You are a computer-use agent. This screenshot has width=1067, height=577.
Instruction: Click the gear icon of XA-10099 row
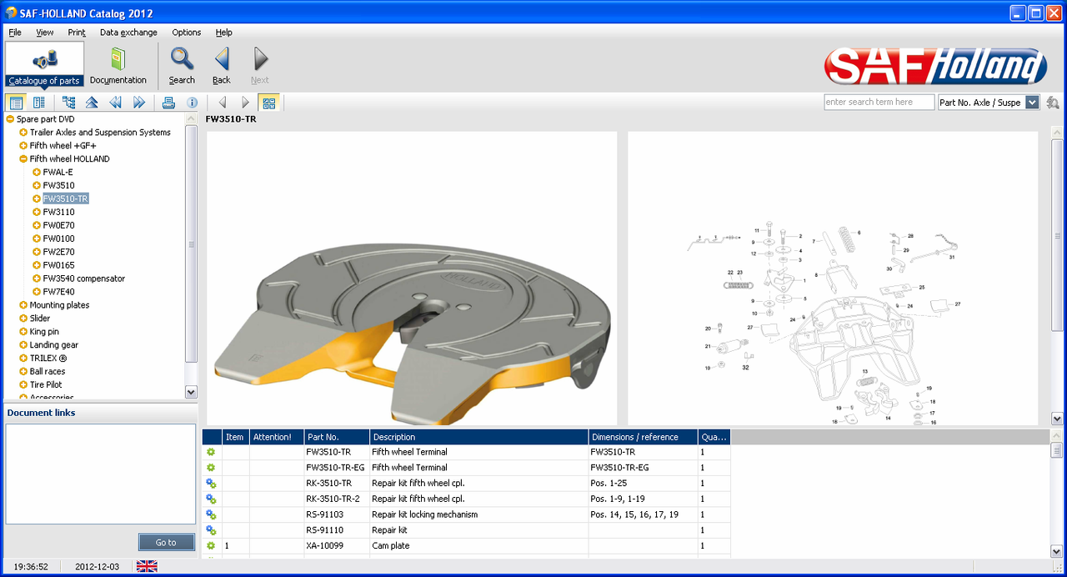point(211,545)
